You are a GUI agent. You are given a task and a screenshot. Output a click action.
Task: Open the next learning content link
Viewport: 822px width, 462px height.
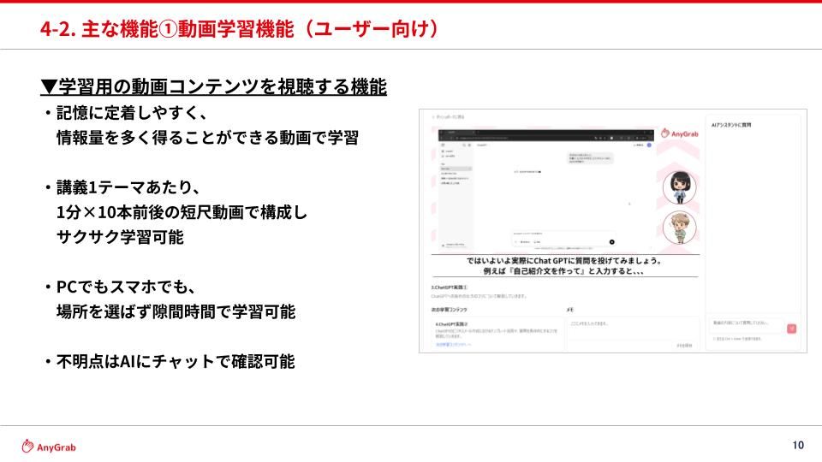454,345
